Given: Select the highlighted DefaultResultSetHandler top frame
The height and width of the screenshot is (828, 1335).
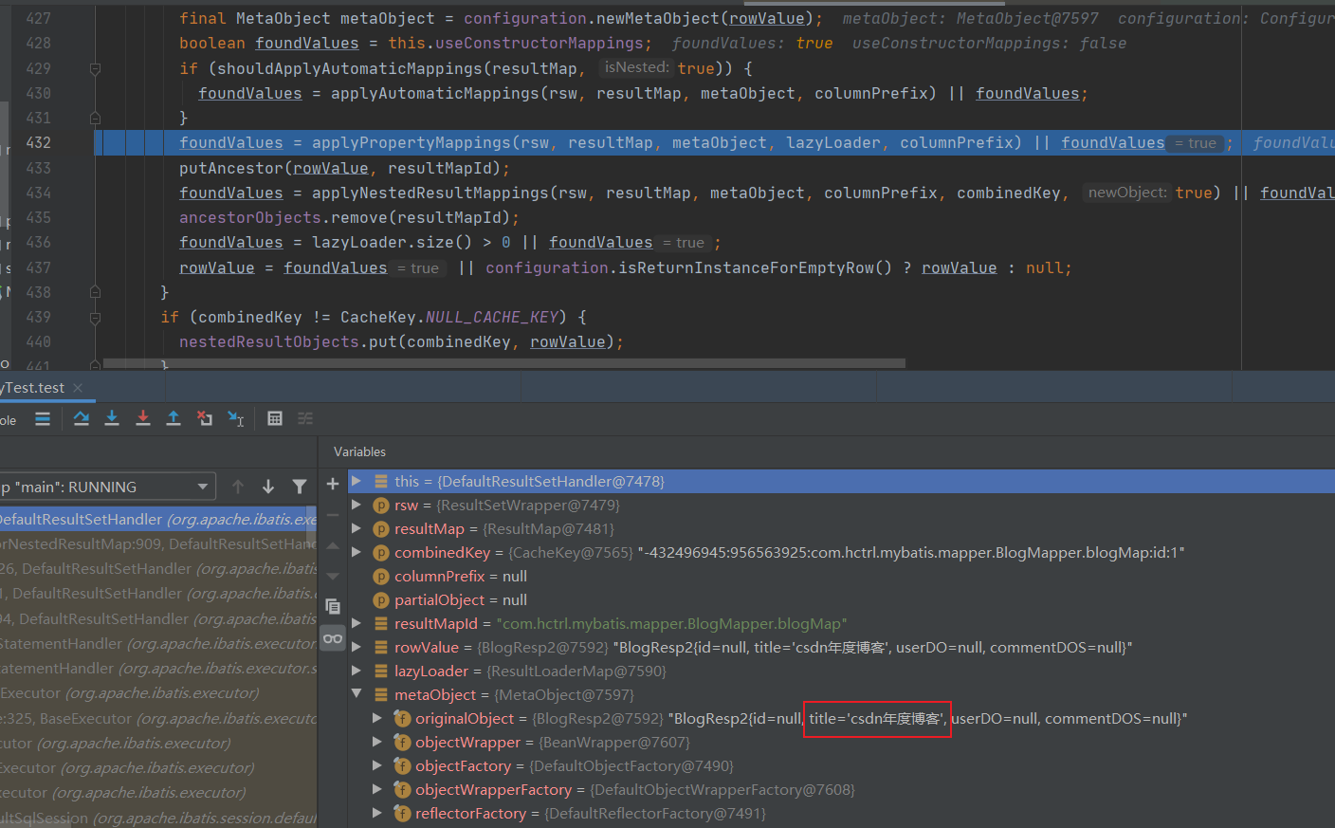Looking at the screenshot, I should pos(158,519).
